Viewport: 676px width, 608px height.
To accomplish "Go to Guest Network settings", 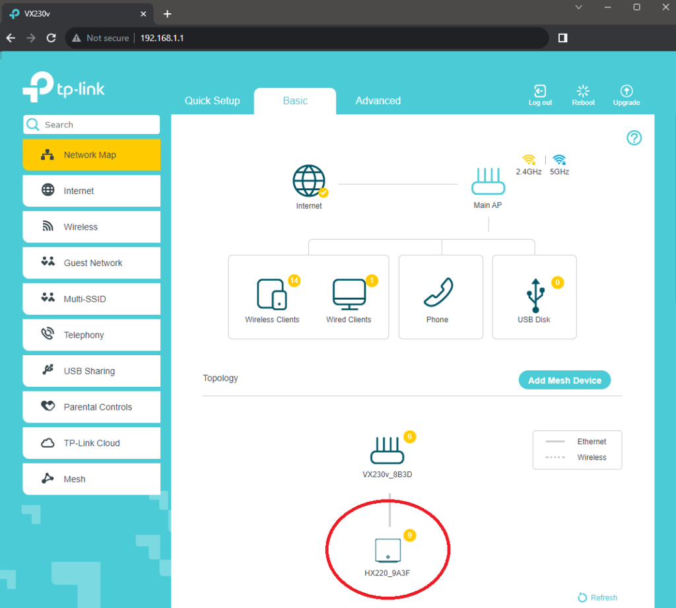I will pyautogui.click(x=91, y=263).
